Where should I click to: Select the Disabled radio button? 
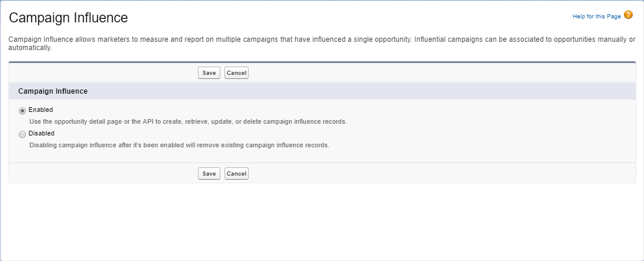(x=22, y=134)
